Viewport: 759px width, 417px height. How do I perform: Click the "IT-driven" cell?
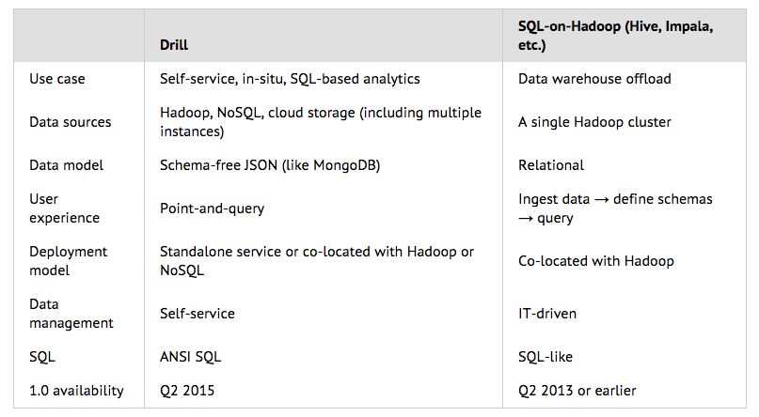(x=547, y=314)
